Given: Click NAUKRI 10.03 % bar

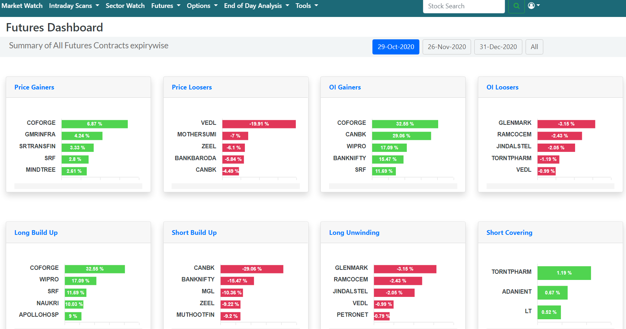Looking at the screenshot, I should [x=74, y=304].
